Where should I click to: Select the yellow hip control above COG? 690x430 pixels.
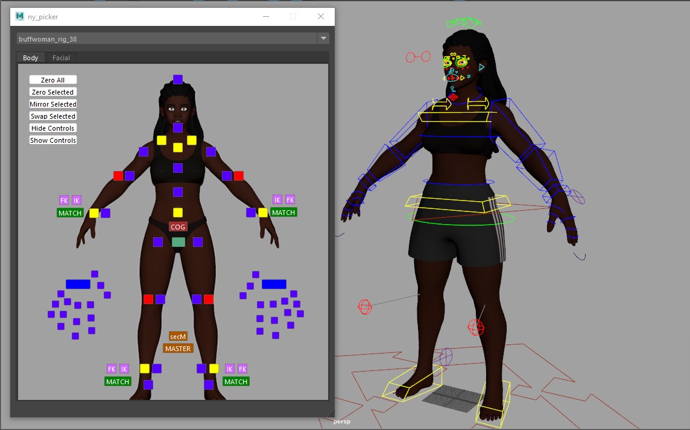point(178,213)
